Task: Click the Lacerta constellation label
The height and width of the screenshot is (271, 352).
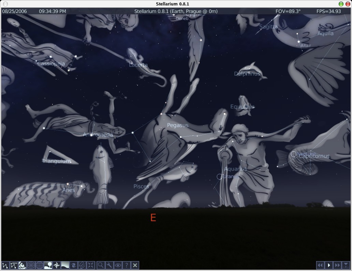Action: pos(138,65)
